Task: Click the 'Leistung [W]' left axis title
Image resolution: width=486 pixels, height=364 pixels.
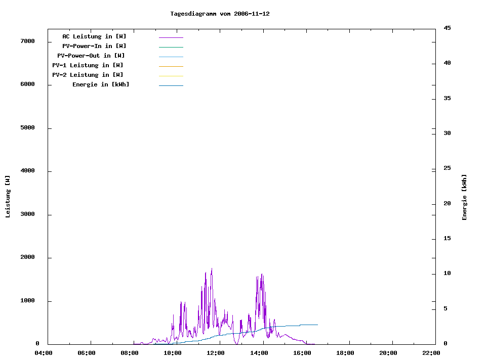Action: (x=8, y=197)
